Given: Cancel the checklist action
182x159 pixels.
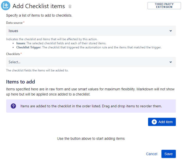Looking at the screenshot, I should 151,154.
